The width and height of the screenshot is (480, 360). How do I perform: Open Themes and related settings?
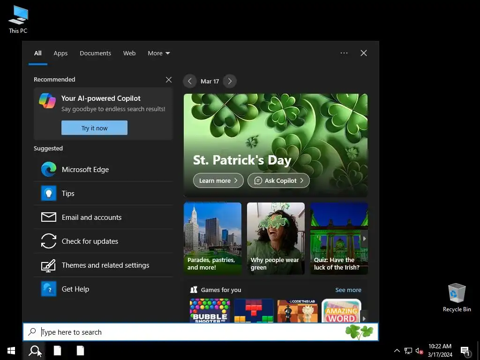[103, 265]
